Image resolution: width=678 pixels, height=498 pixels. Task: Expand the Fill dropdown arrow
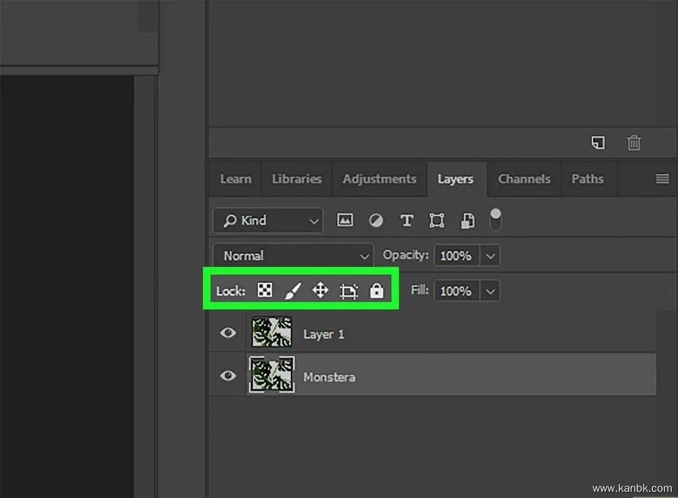click(490, 291)
